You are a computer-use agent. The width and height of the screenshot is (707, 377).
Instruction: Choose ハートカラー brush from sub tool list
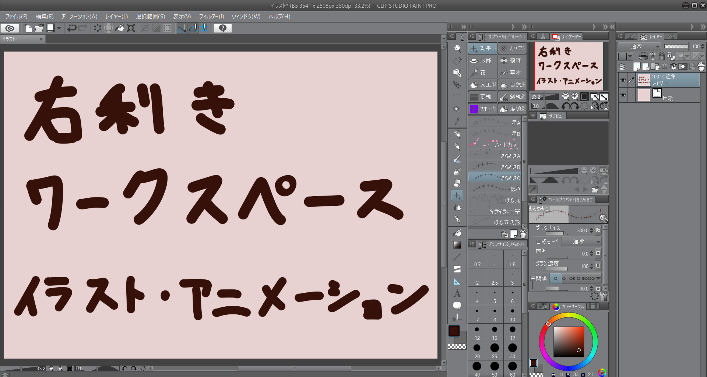495,144
